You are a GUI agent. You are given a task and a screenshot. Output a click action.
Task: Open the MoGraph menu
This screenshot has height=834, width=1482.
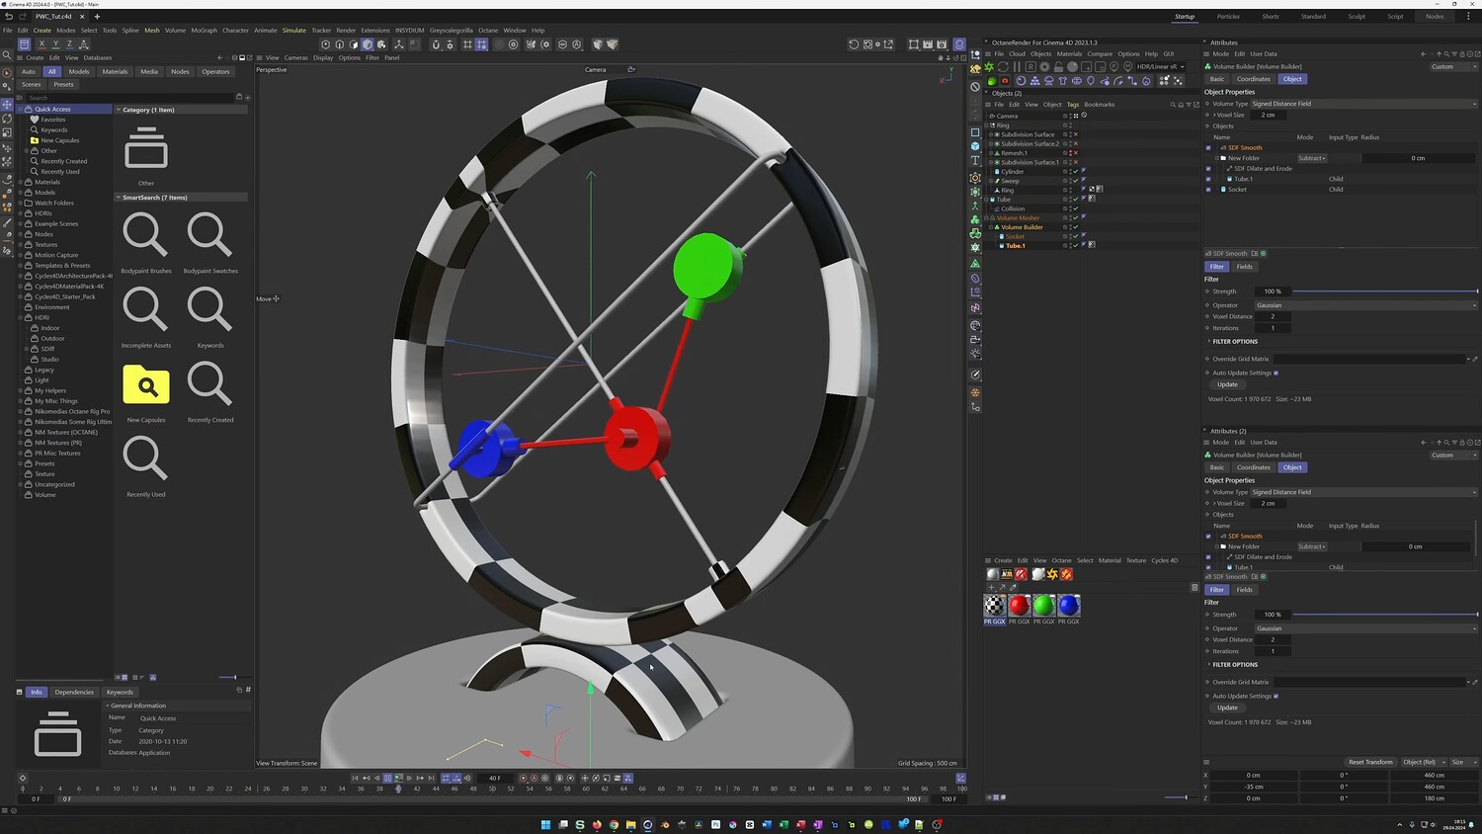tap(204, 31)
